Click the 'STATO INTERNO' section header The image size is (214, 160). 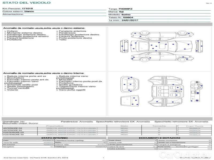click(x=54, y=138)
